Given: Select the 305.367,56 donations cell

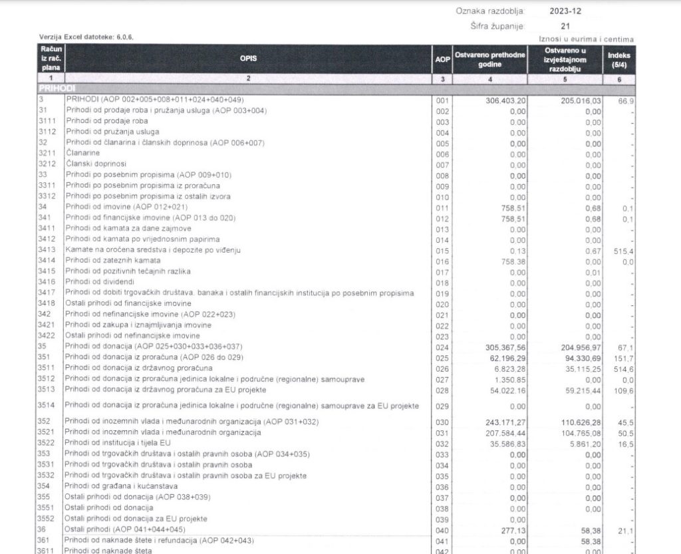Looking at the screenshot, I should (501, 346).
